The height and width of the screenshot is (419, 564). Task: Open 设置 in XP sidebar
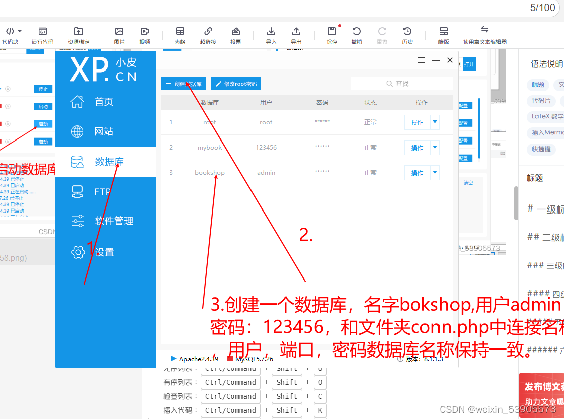click(106, 252)
